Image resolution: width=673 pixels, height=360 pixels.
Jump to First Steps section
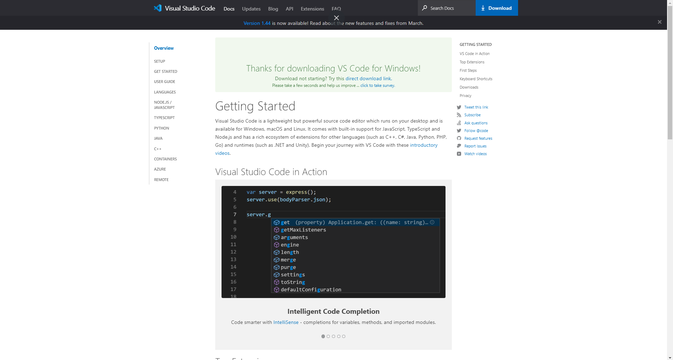point(468,70)
